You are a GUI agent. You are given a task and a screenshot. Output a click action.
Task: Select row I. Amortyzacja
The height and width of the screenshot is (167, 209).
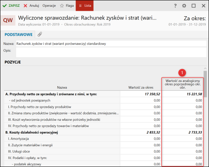(x=62, y=139)
